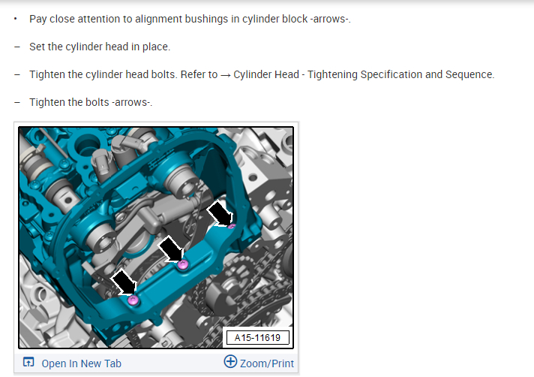Click the 'Set the cylinder head in place' text
This screenshot has height=377, width=534.
click(x=100, y=47)
